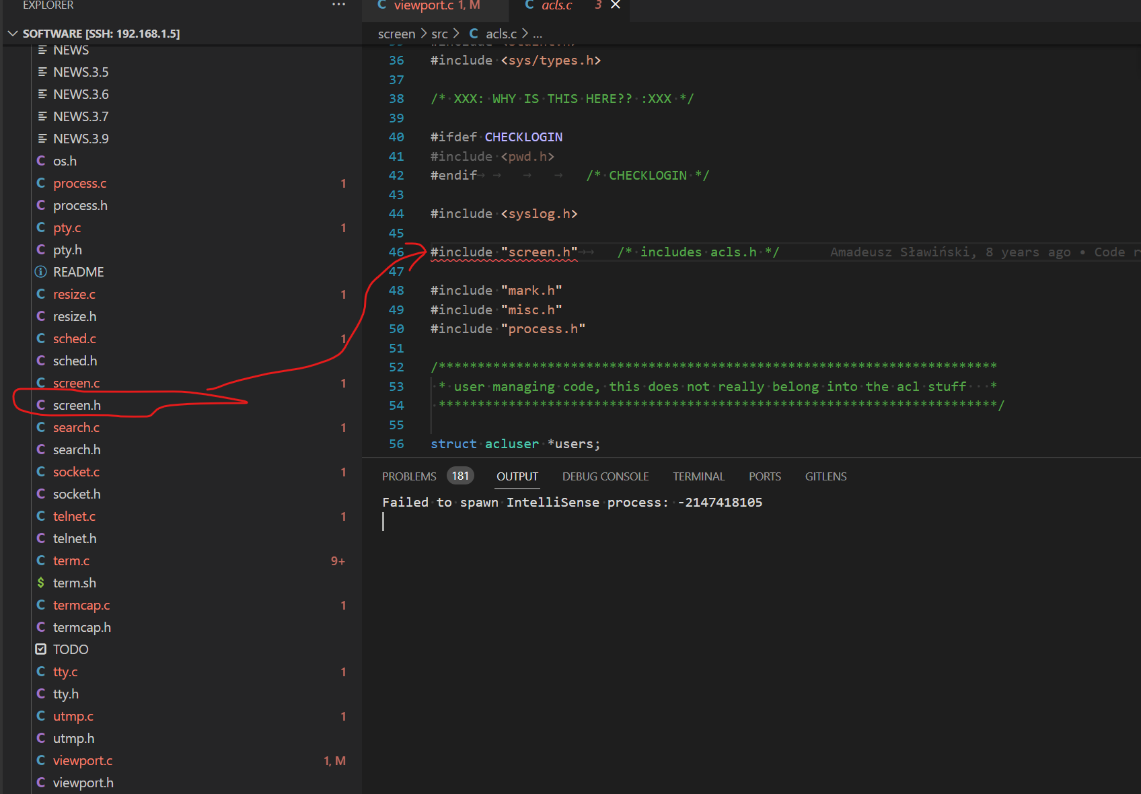1141x794 pixels.
Task: Click the C icon in the breadcrumb bar
Action: coord(476,34)
